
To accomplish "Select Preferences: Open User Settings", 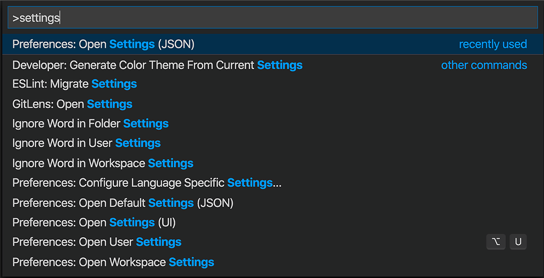I will [272, 242].
